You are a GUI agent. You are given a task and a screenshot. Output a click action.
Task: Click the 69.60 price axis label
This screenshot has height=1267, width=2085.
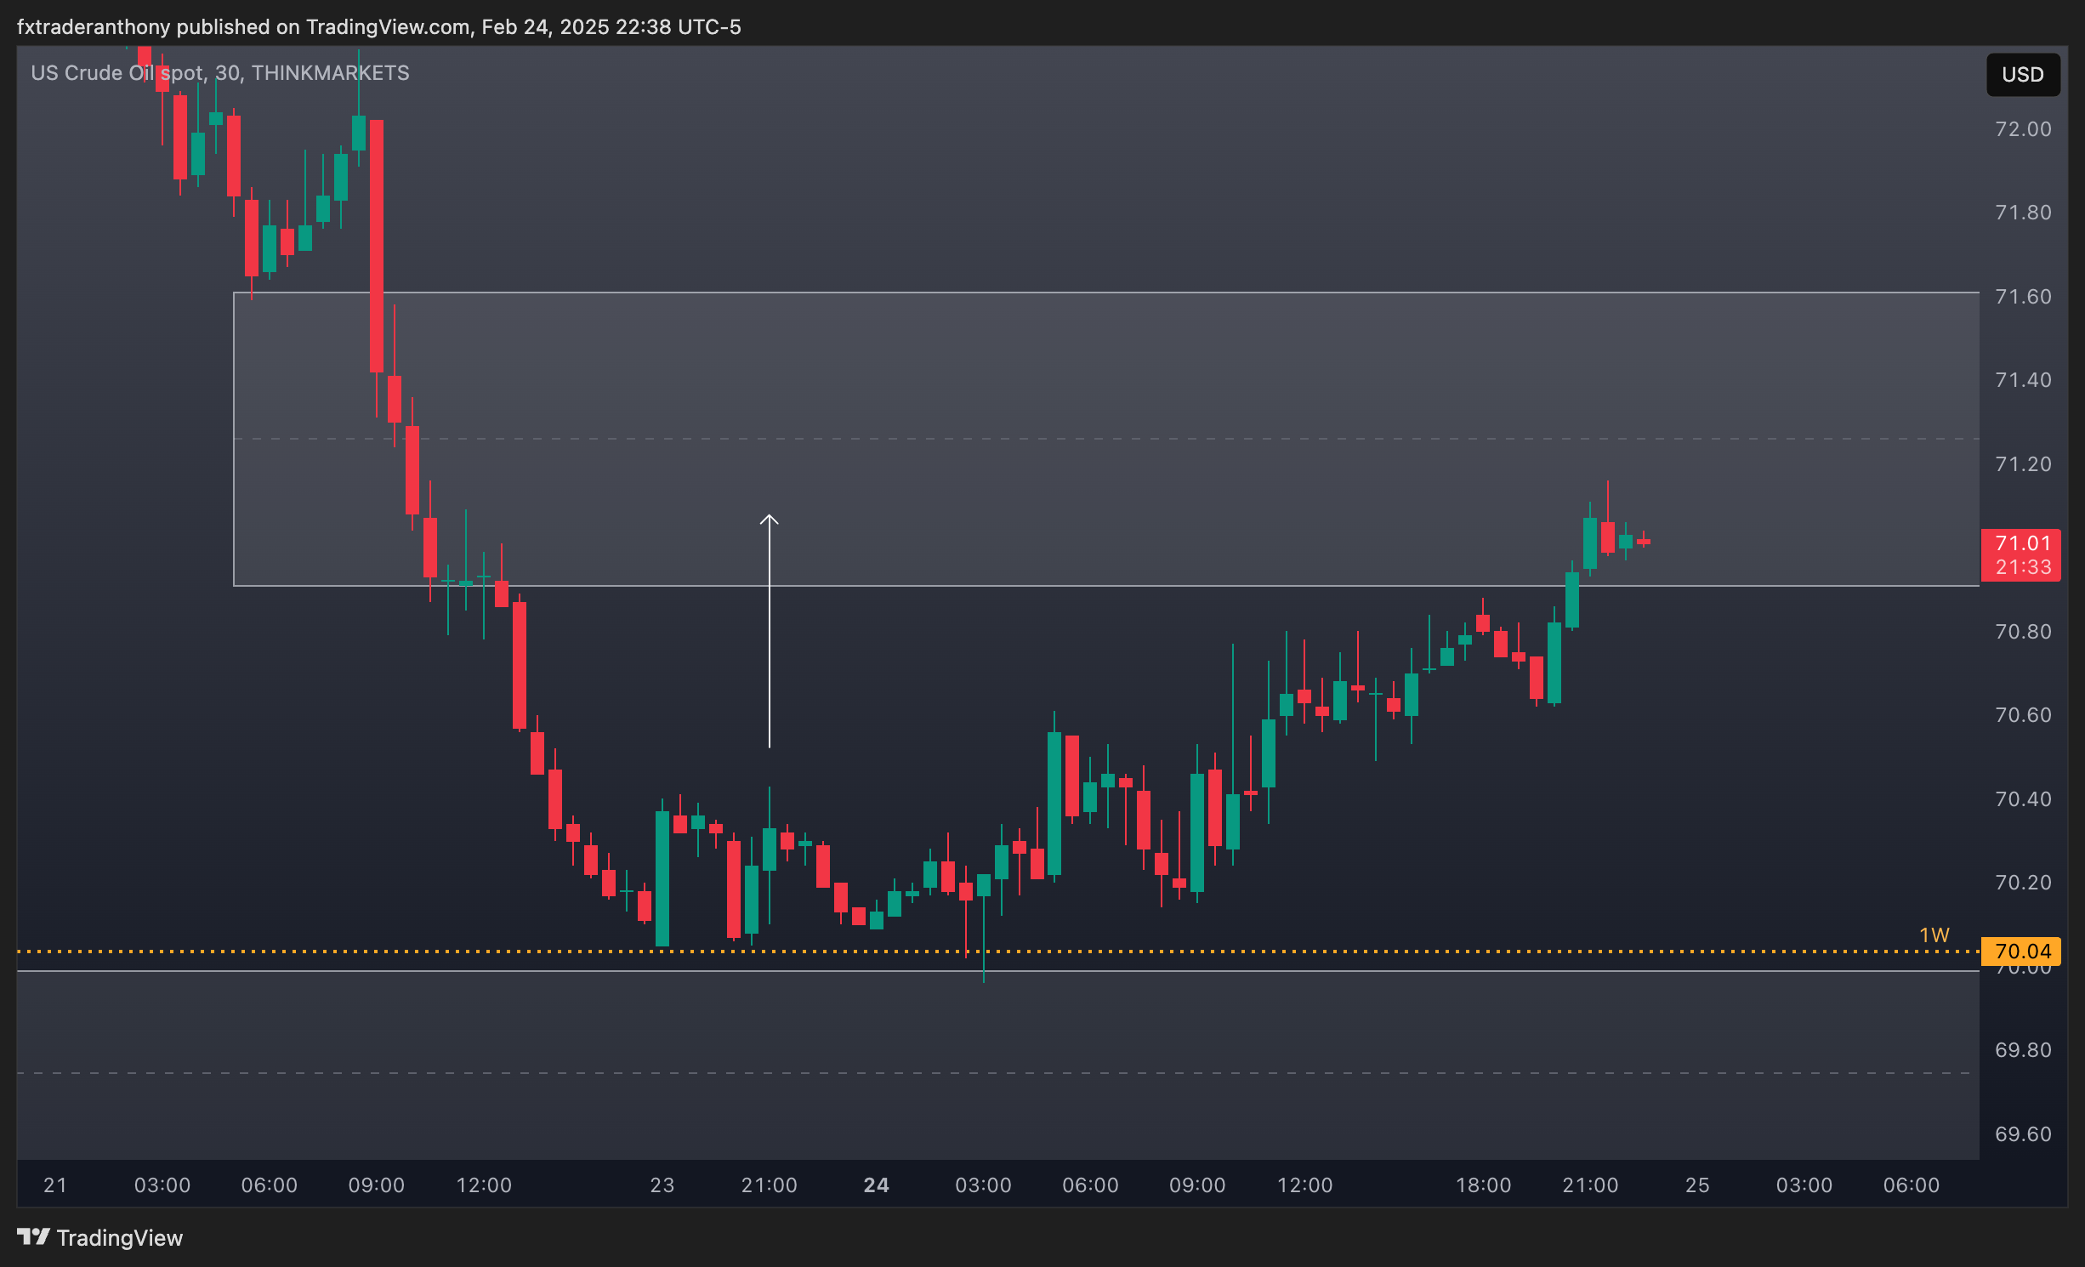(2023, 1134)
